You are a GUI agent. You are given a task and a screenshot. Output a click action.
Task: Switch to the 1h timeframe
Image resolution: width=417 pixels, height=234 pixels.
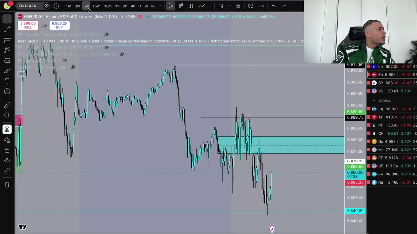point(117,6)
